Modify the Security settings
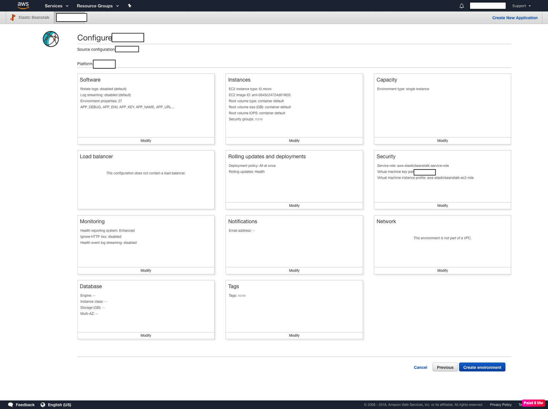This screenshot has width=548, height=409. tap(442, 206)
